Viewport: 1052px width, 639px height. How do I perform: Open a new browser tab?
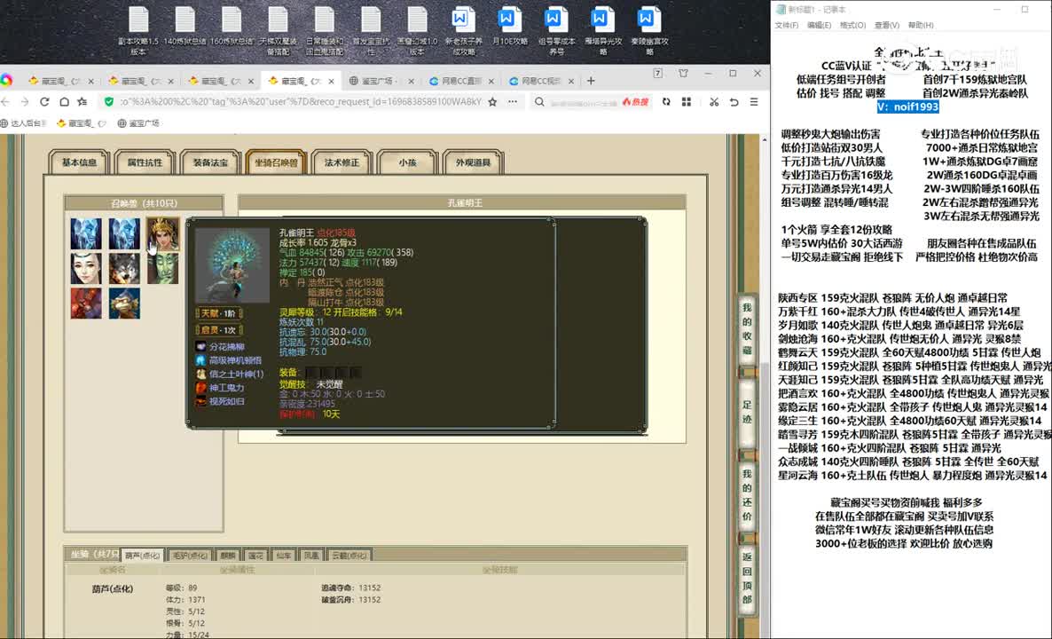(x=591, y=81)
